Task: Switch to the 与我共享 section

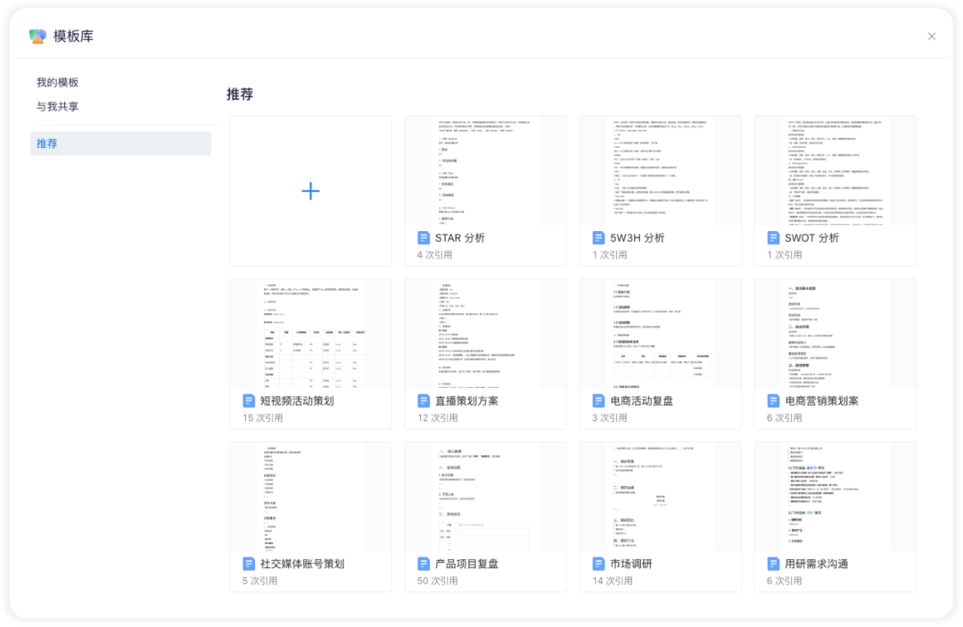Action: click(x=57, y=106)
